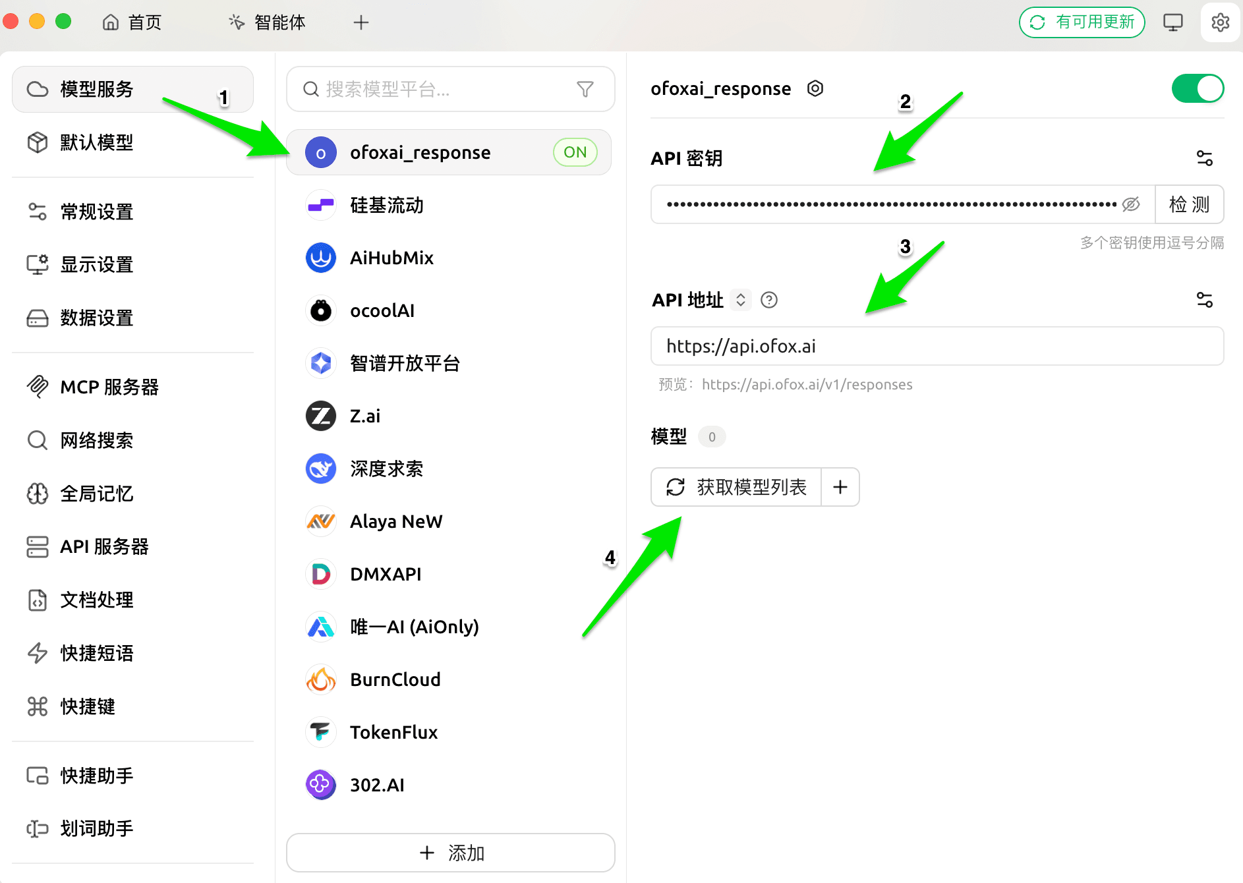Select the ocoolAI provider icon
This screenshot has width=1243, height=883.
pos(321,310)
